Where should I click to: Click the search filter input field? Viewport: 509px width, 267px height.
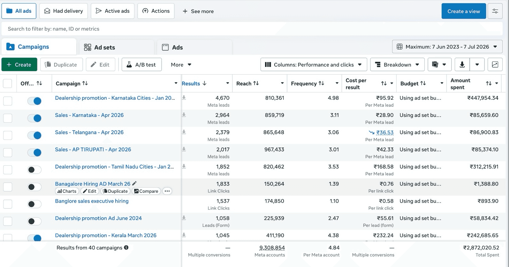(252, 29)
